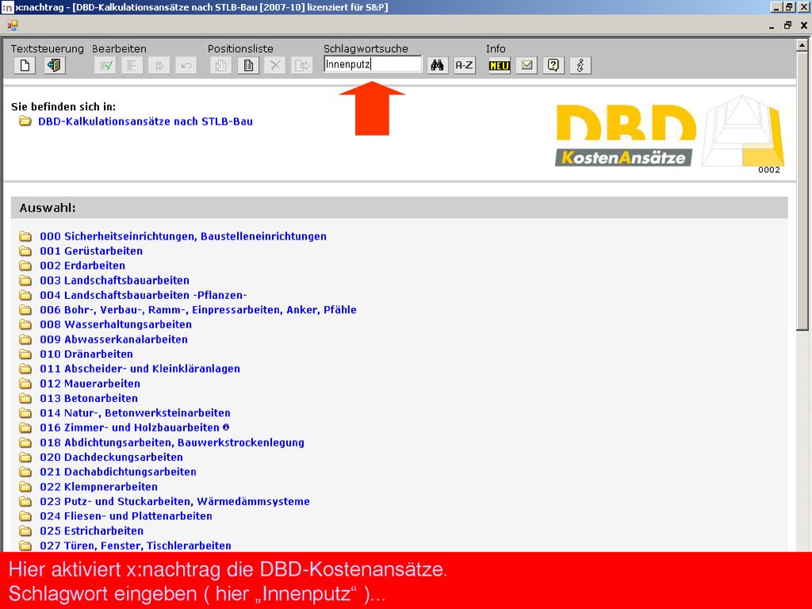
Task: Open 003 Landschaftsbauarbeiten
Action: click(x=114, y=281)
